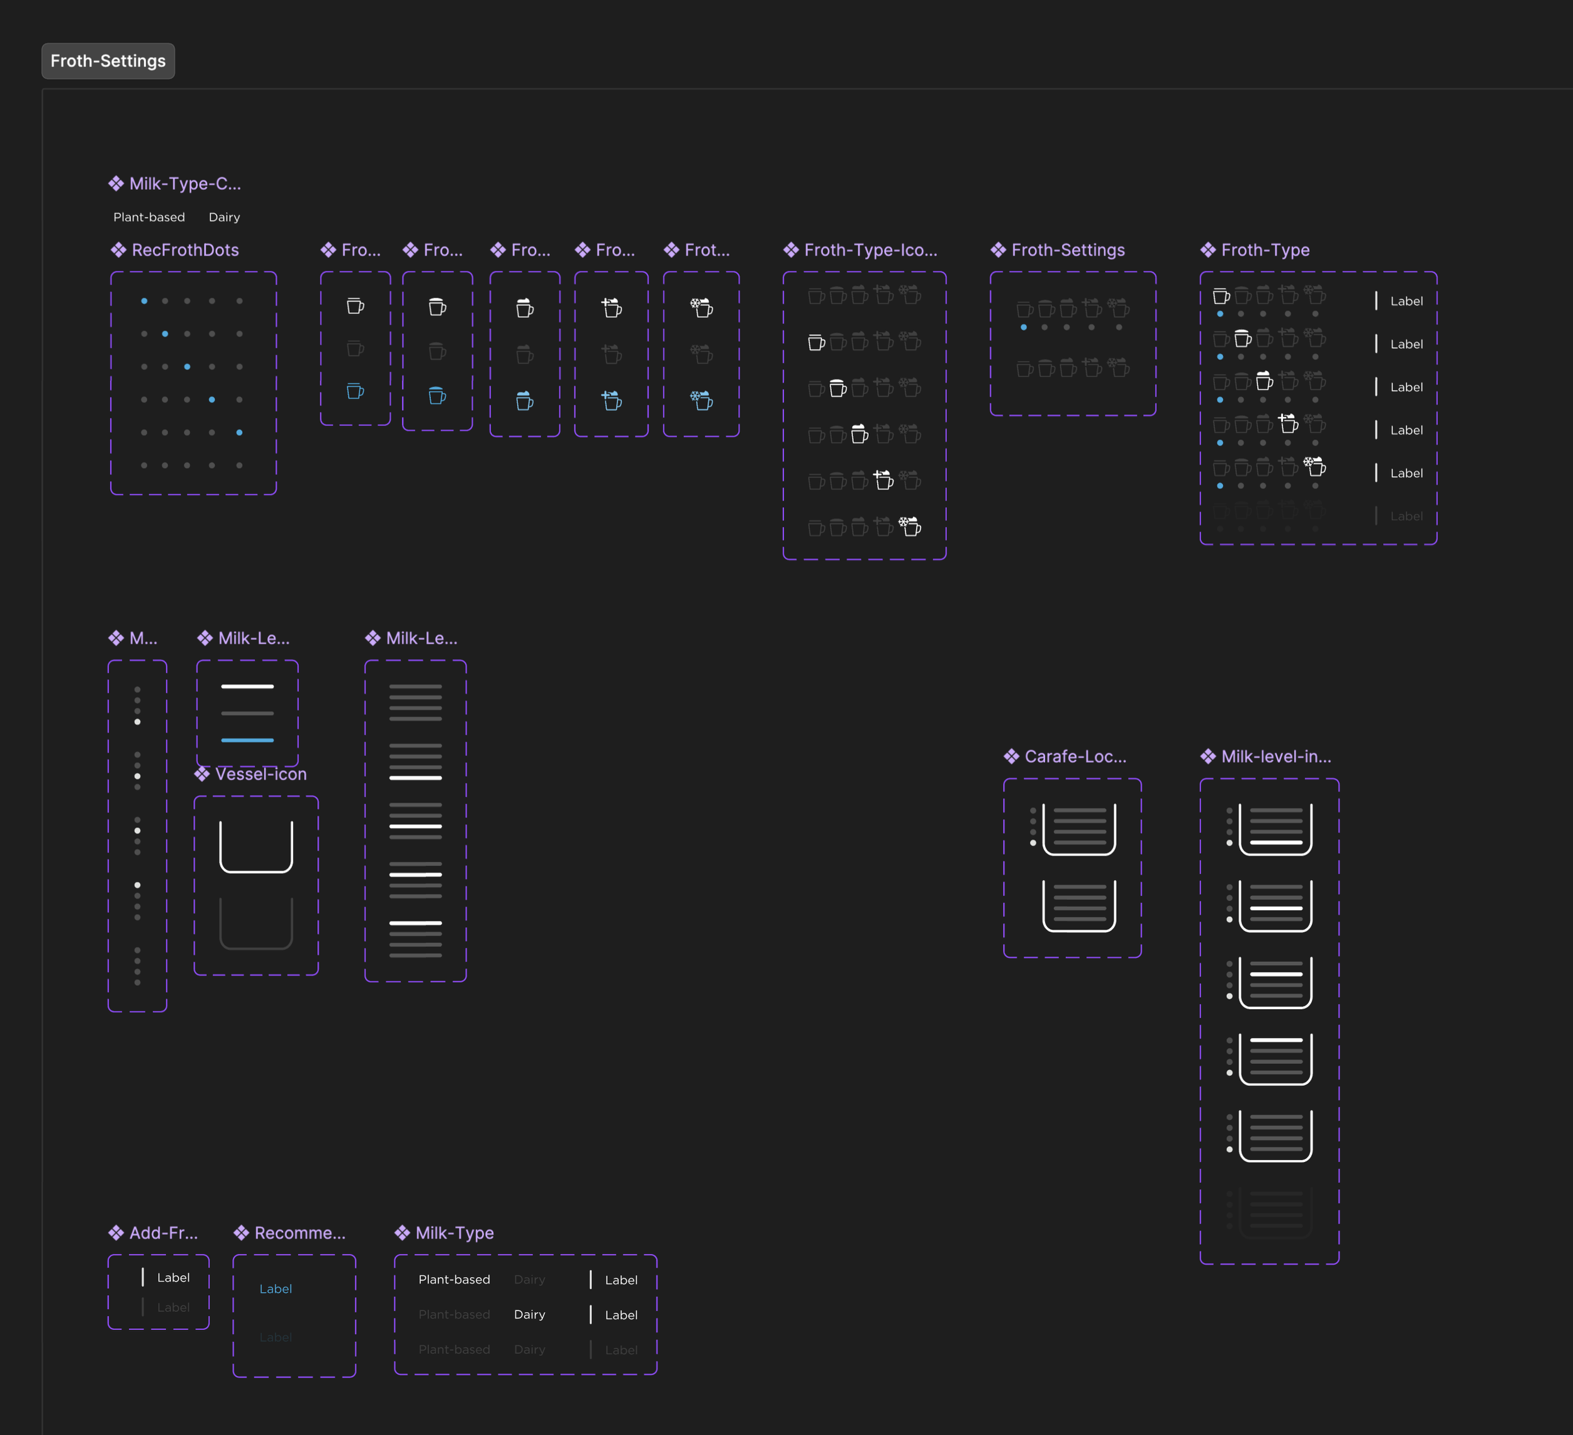The width and height of the screenshot is (1573, 1435).
Task: Click the first carafe in Milk-level-in... component
Action: tap(1275, 829)
